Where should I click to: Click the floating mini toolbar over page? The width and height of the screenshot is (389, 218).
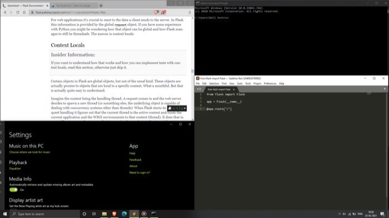pos(177,108)
